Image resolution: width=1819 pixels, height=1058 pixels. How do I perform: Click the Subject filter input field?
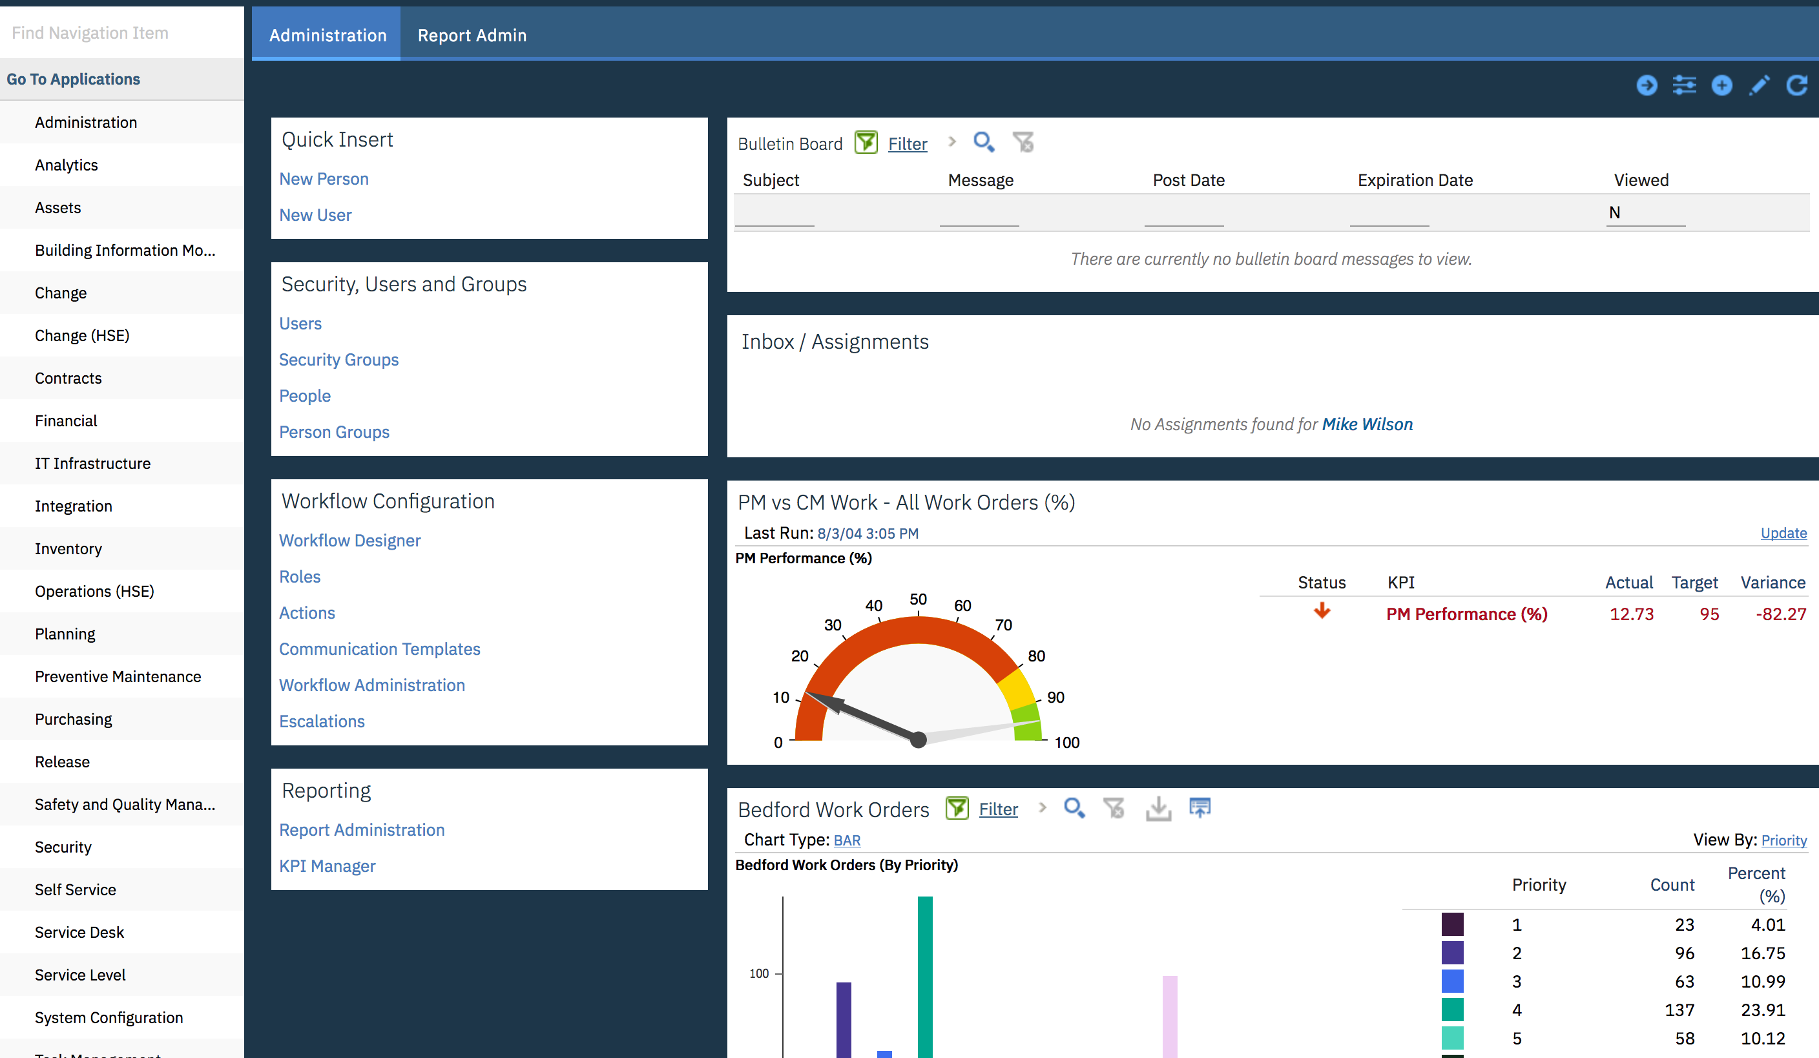774,214
